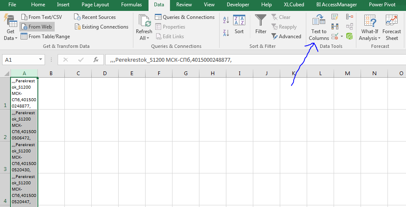Open the BI AccessManager tab
Screen dimensions: 406x207
(x=337, y=5)
